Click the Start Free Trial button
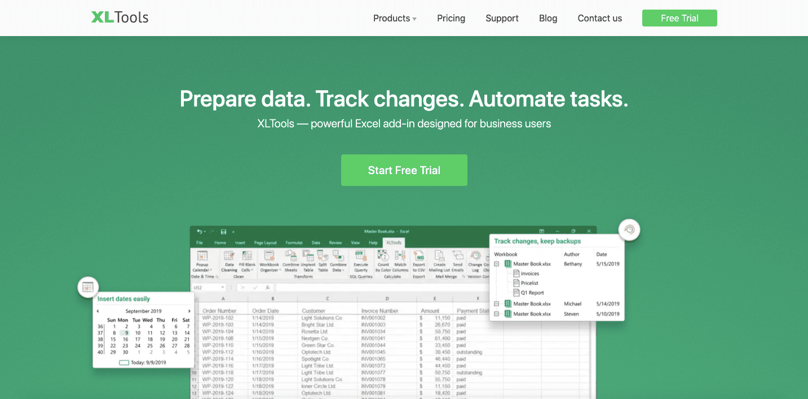808x399 pixels. point(404,170)
